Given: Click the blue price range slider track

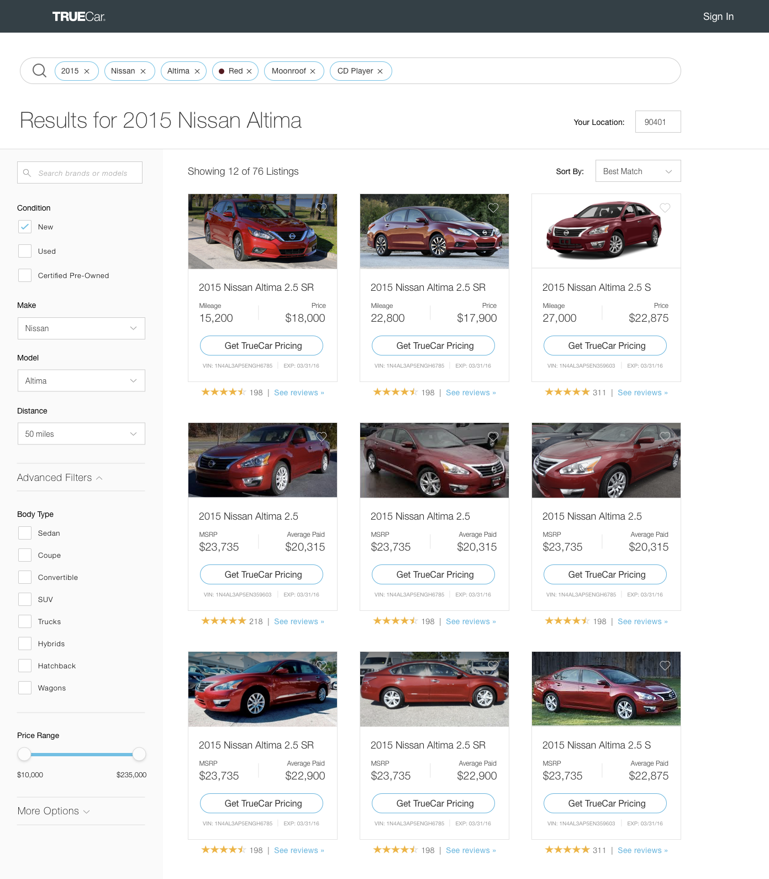Looking at the screenshot, I should [x=82, y=754].
